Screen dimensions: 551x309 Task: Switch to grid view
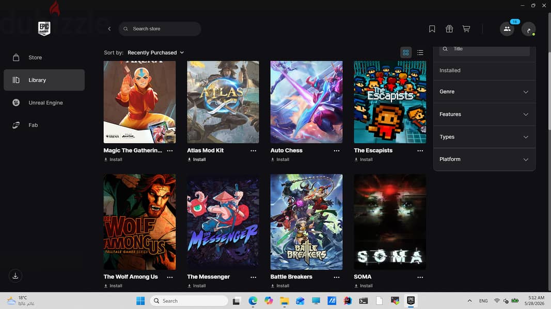pos(406,53)
